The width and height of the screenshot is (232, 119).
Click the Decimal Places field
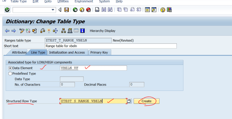(x=137, y=84)
